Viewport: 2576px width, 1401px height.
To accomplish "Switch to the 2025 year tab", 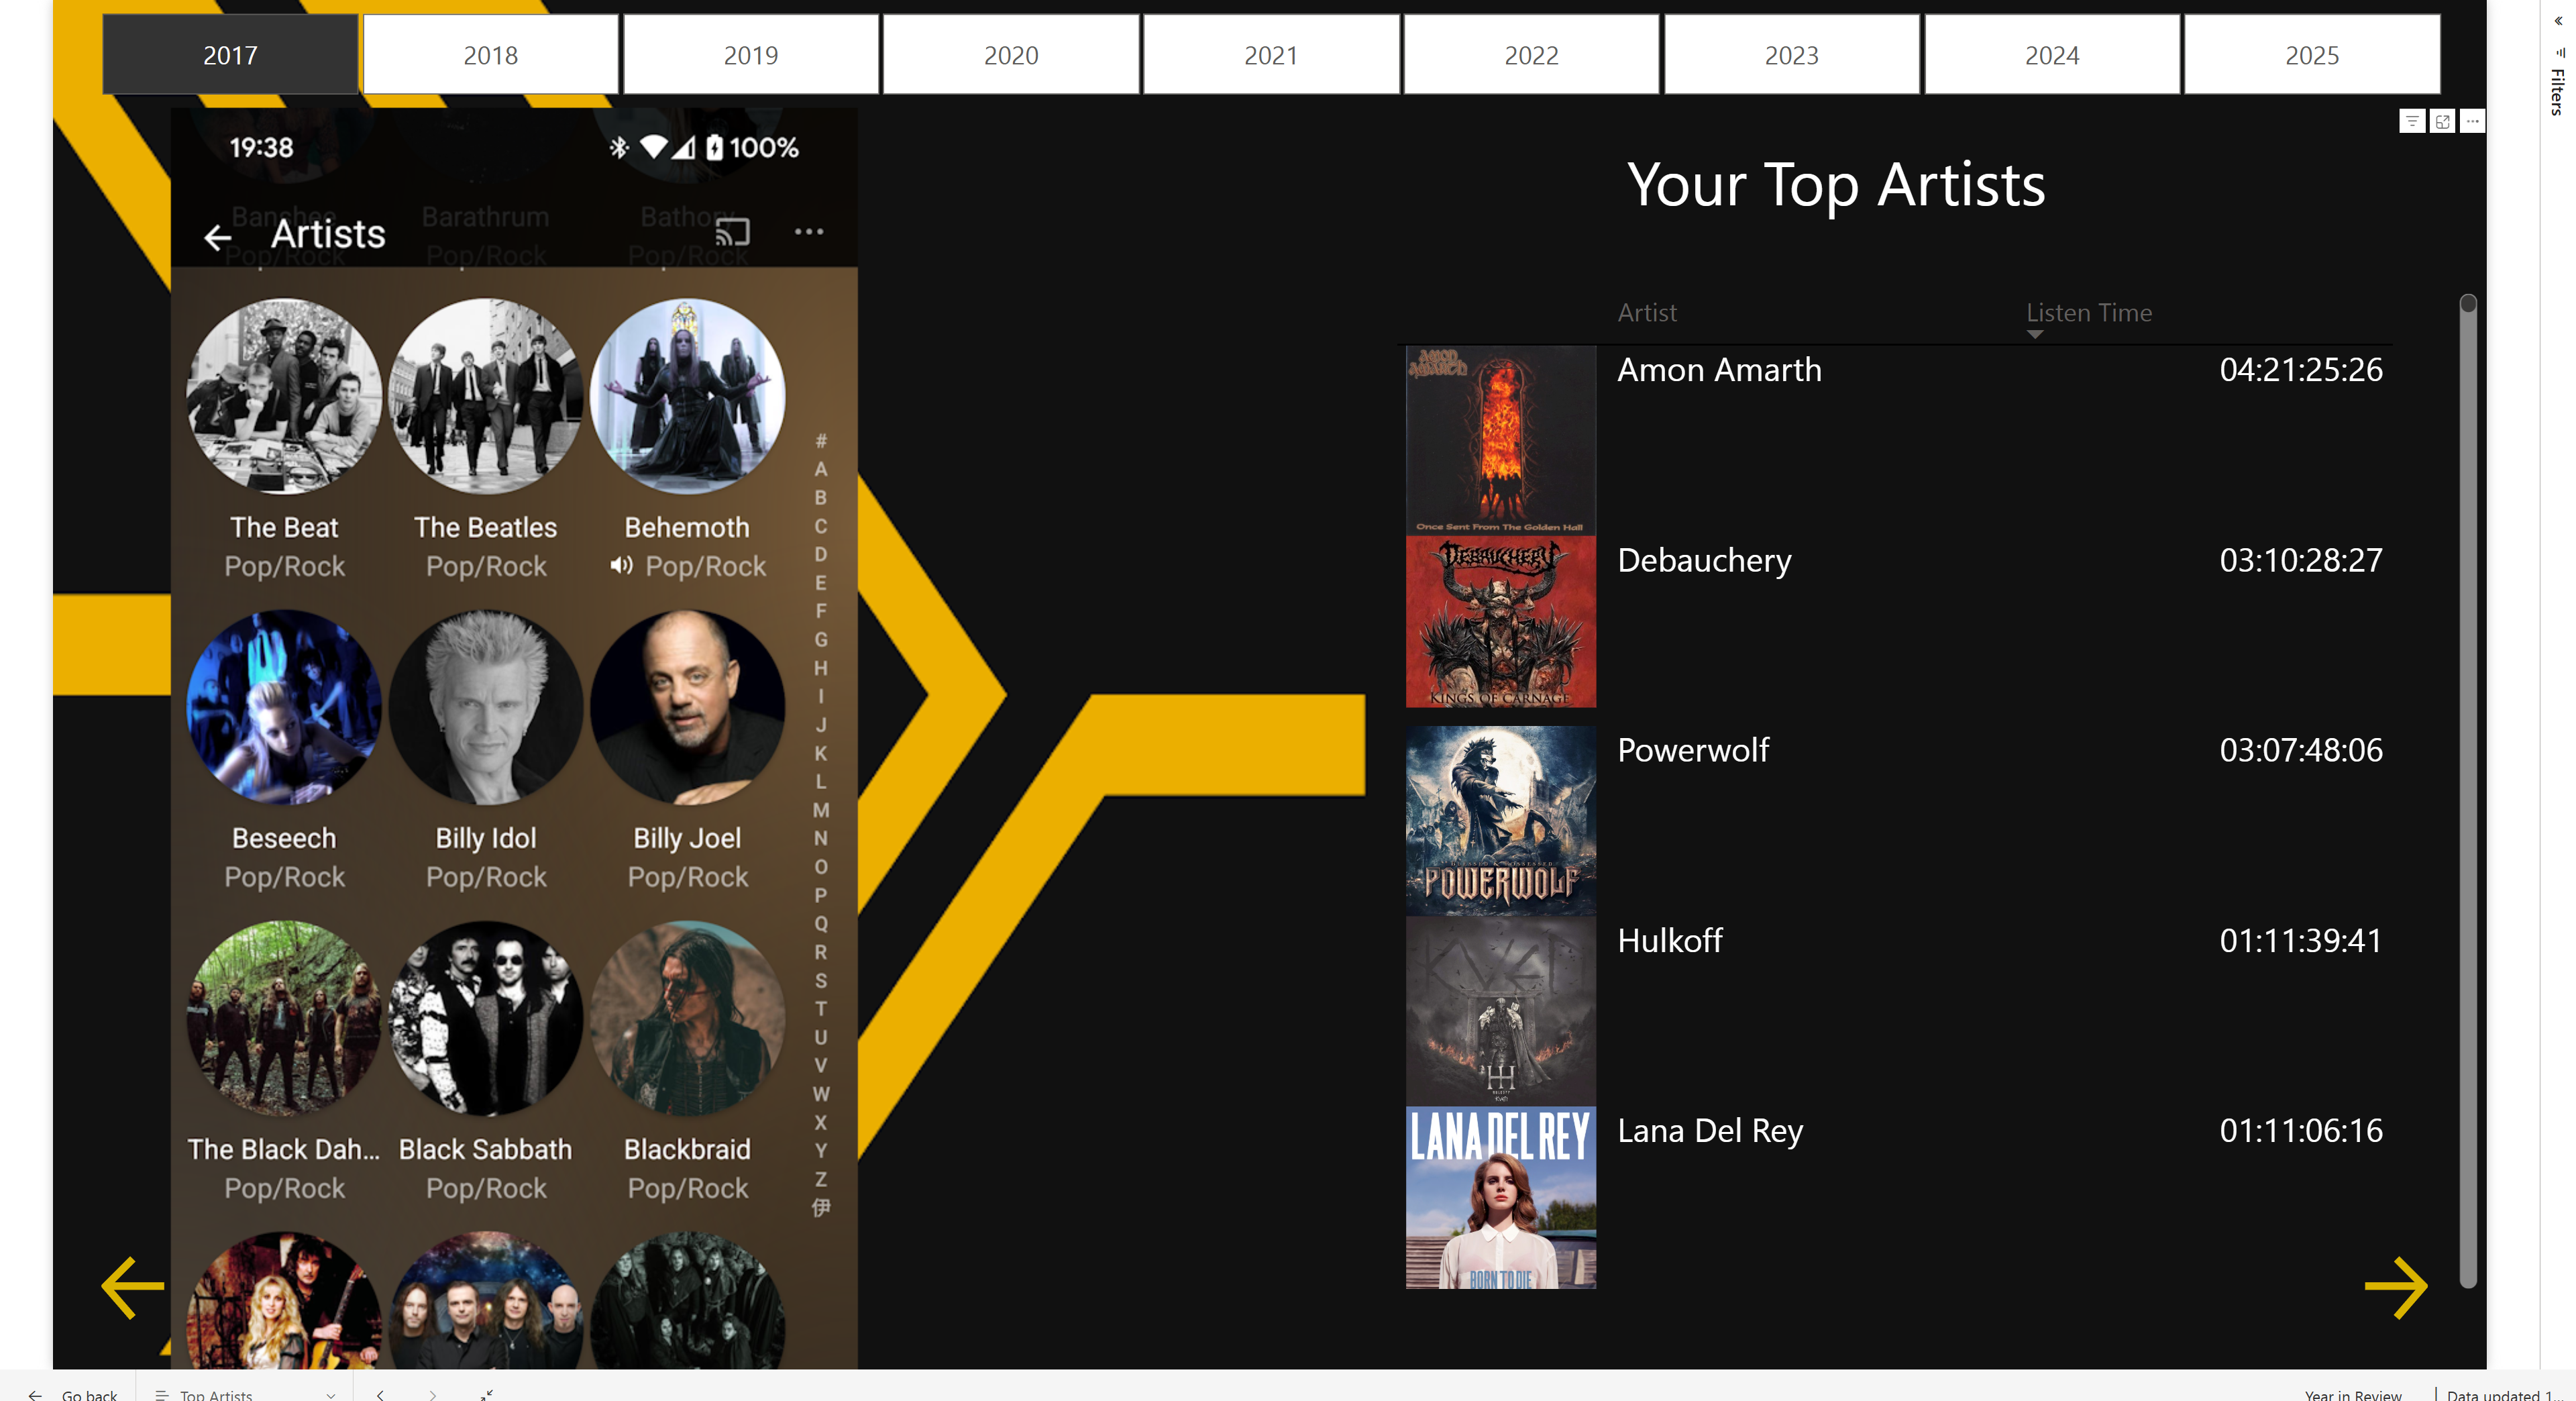I will (2312, 55).
